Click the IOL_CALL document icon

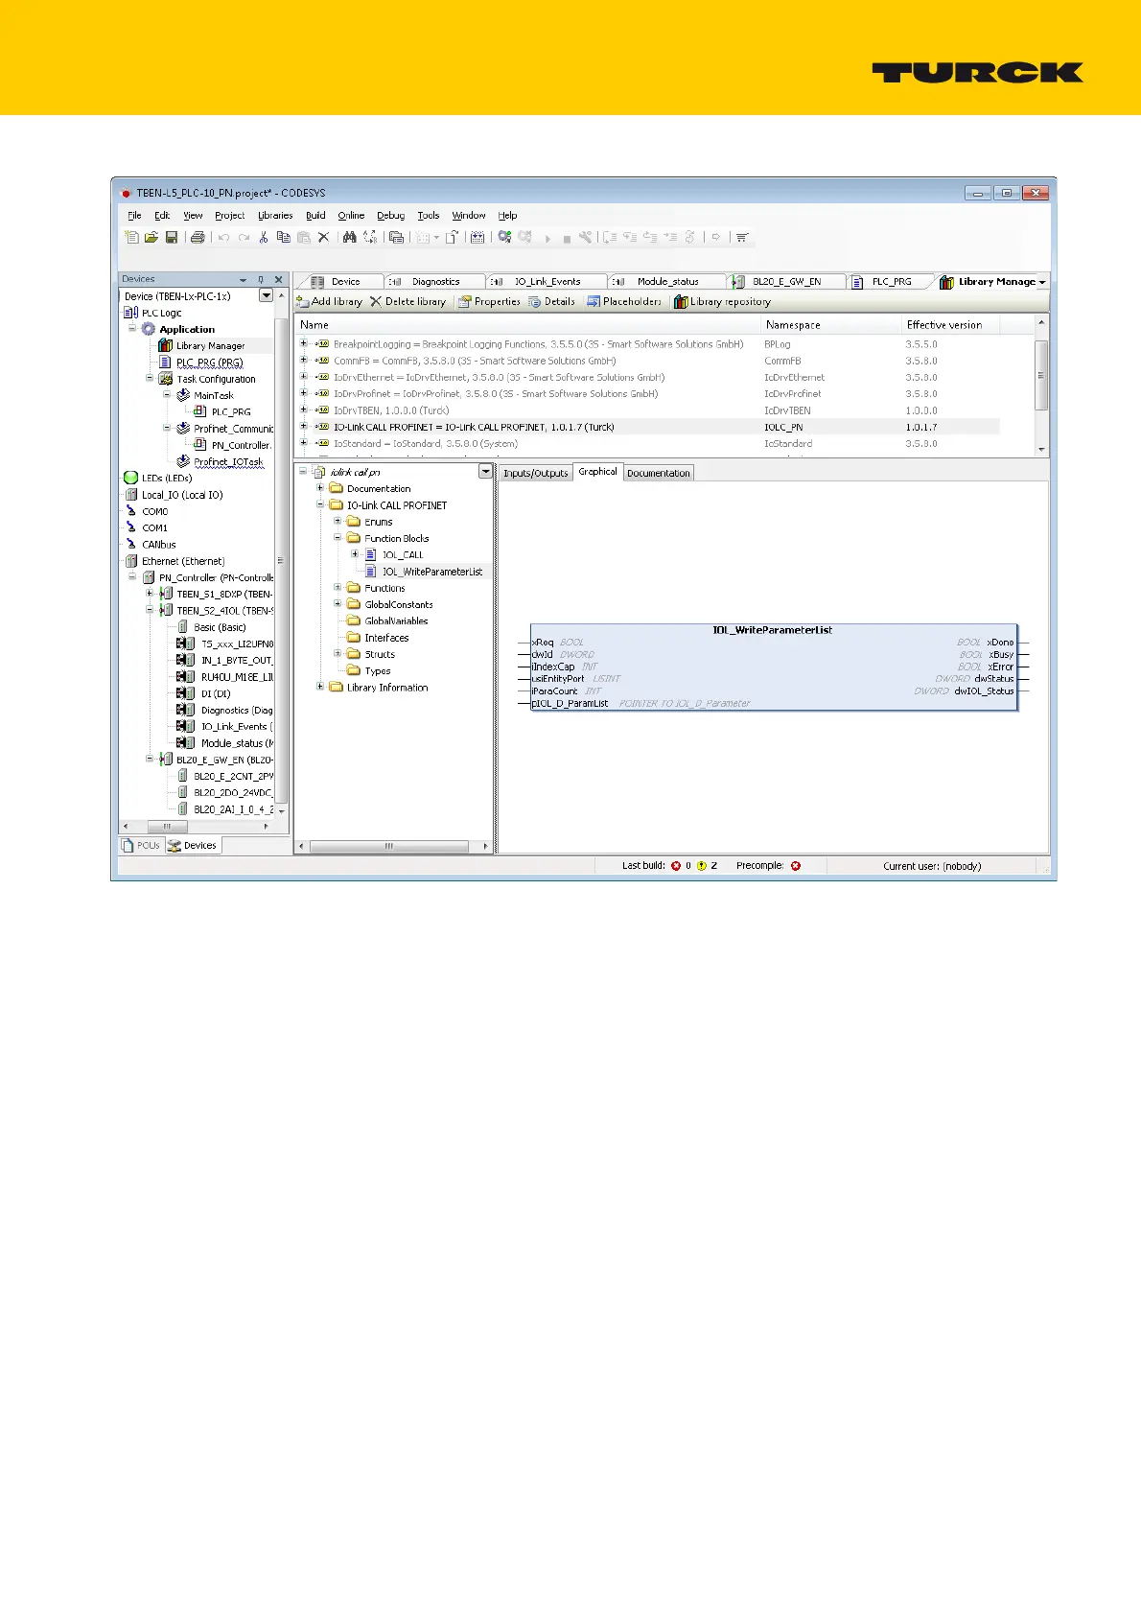click(x=371, y=554)
